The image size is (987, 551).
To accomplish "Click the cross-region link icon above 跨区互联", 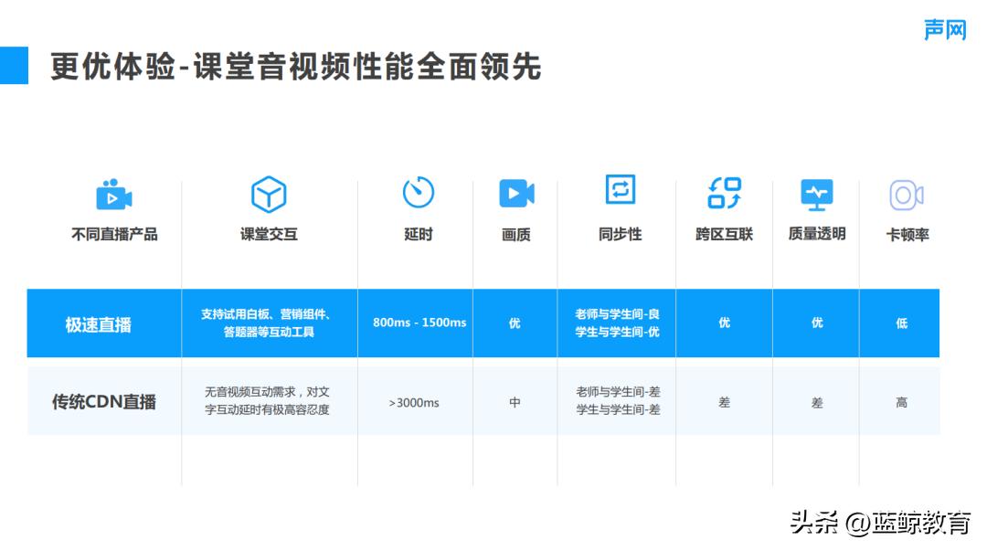I will pyautogui.click(x=724, y=191).
